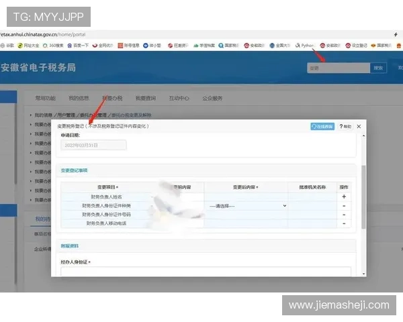Screen dimensions: 403x322
Task: Select the 财务负责人移动电话 table cell
Action: click(106, 223)
